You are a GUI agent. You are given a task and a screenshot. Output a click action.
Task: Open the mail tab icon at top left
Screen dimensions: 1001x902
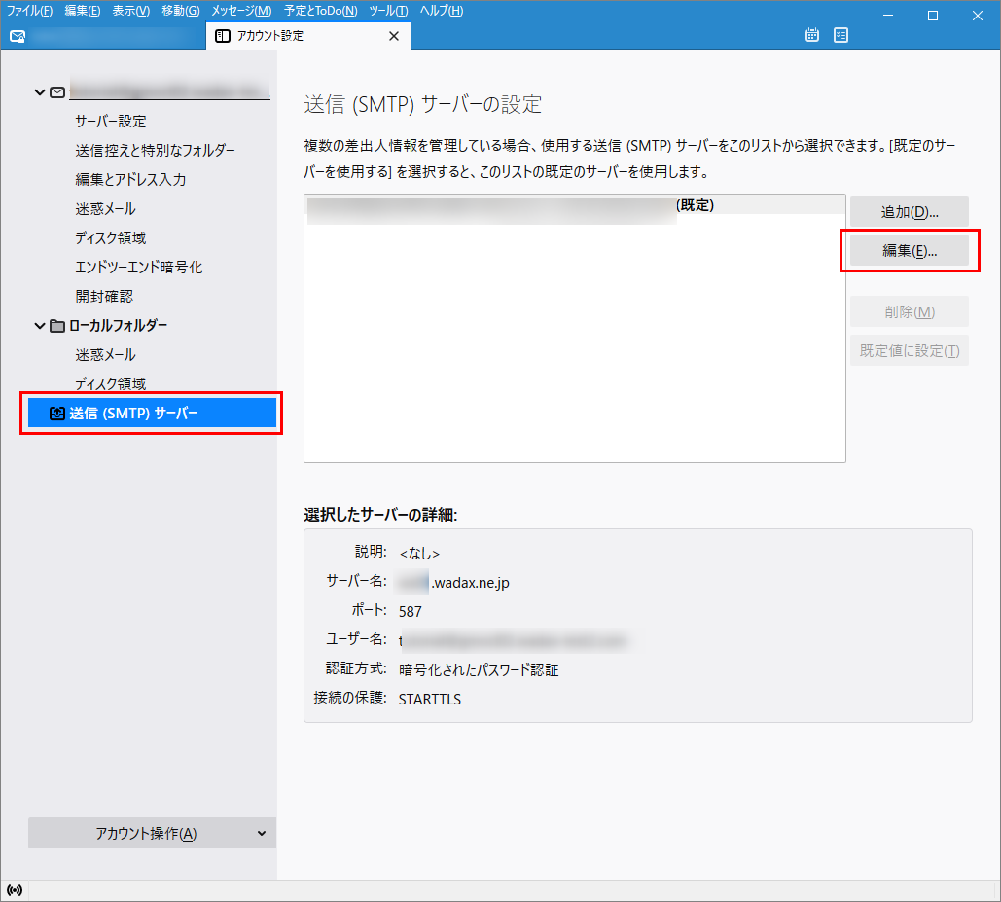(18, 36)
